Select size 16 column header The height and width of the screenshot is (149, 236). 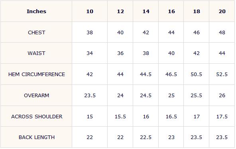[171, 12]
